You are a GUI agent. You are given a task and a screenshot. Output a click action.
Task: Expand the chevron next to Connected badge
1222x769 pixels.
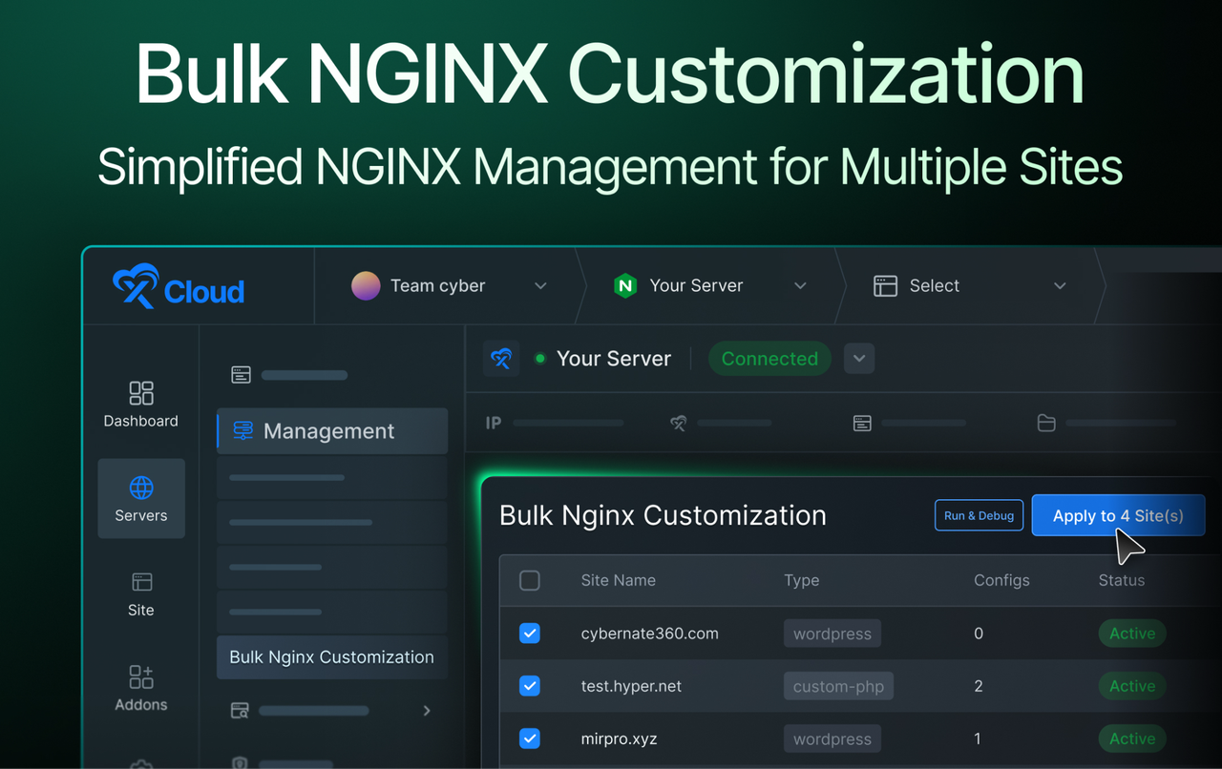[859, 359]
